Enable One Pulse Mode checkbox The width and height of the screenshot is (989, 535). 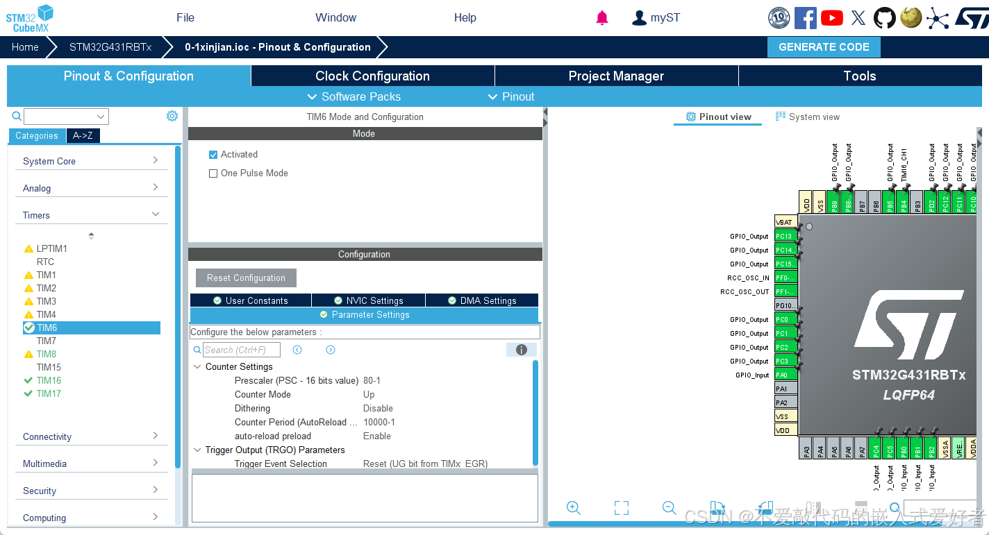point(213,173)
